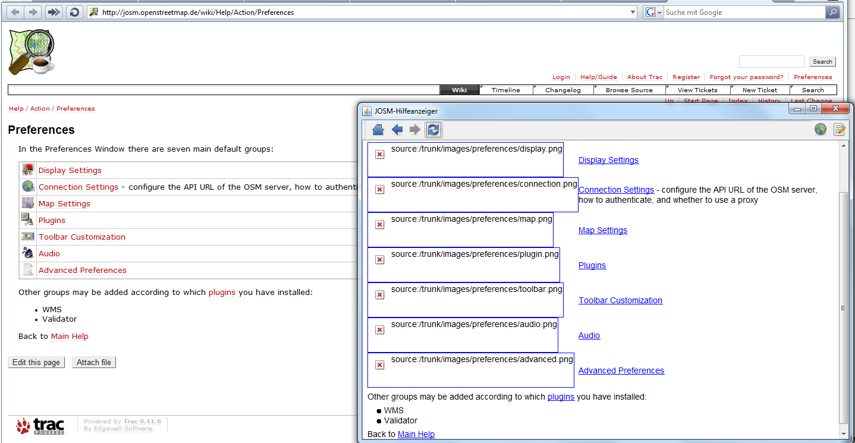Go back using the blue left arrow in help viewer
The height and width of the screenshot is (443, 855).
(x=397, y=130)
